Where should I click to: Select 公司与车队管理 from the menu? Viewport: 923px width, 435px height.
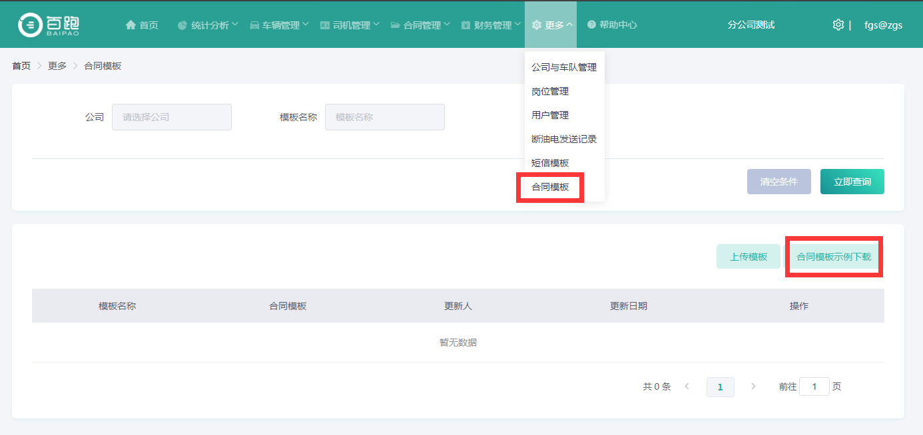tap(563, 67)
